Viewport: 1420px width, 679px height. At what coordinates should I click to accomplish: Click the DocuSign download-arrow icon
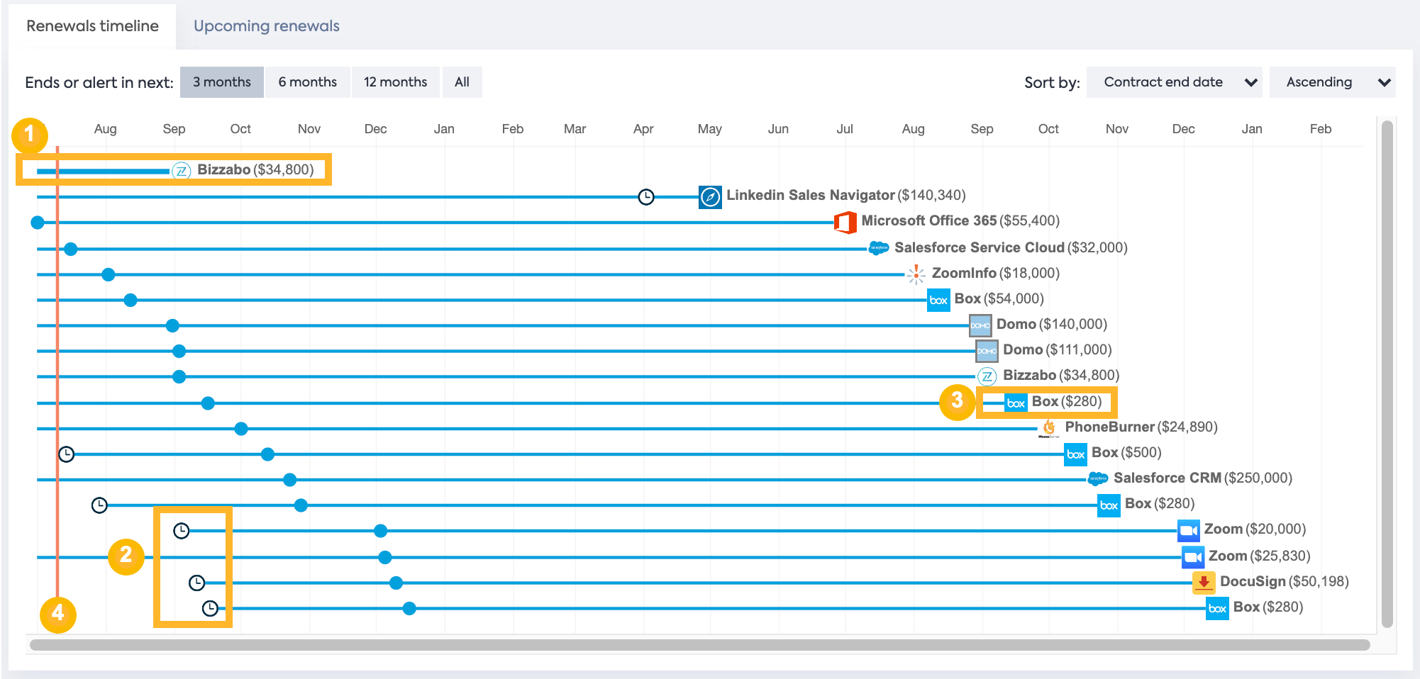[1204, 583]
